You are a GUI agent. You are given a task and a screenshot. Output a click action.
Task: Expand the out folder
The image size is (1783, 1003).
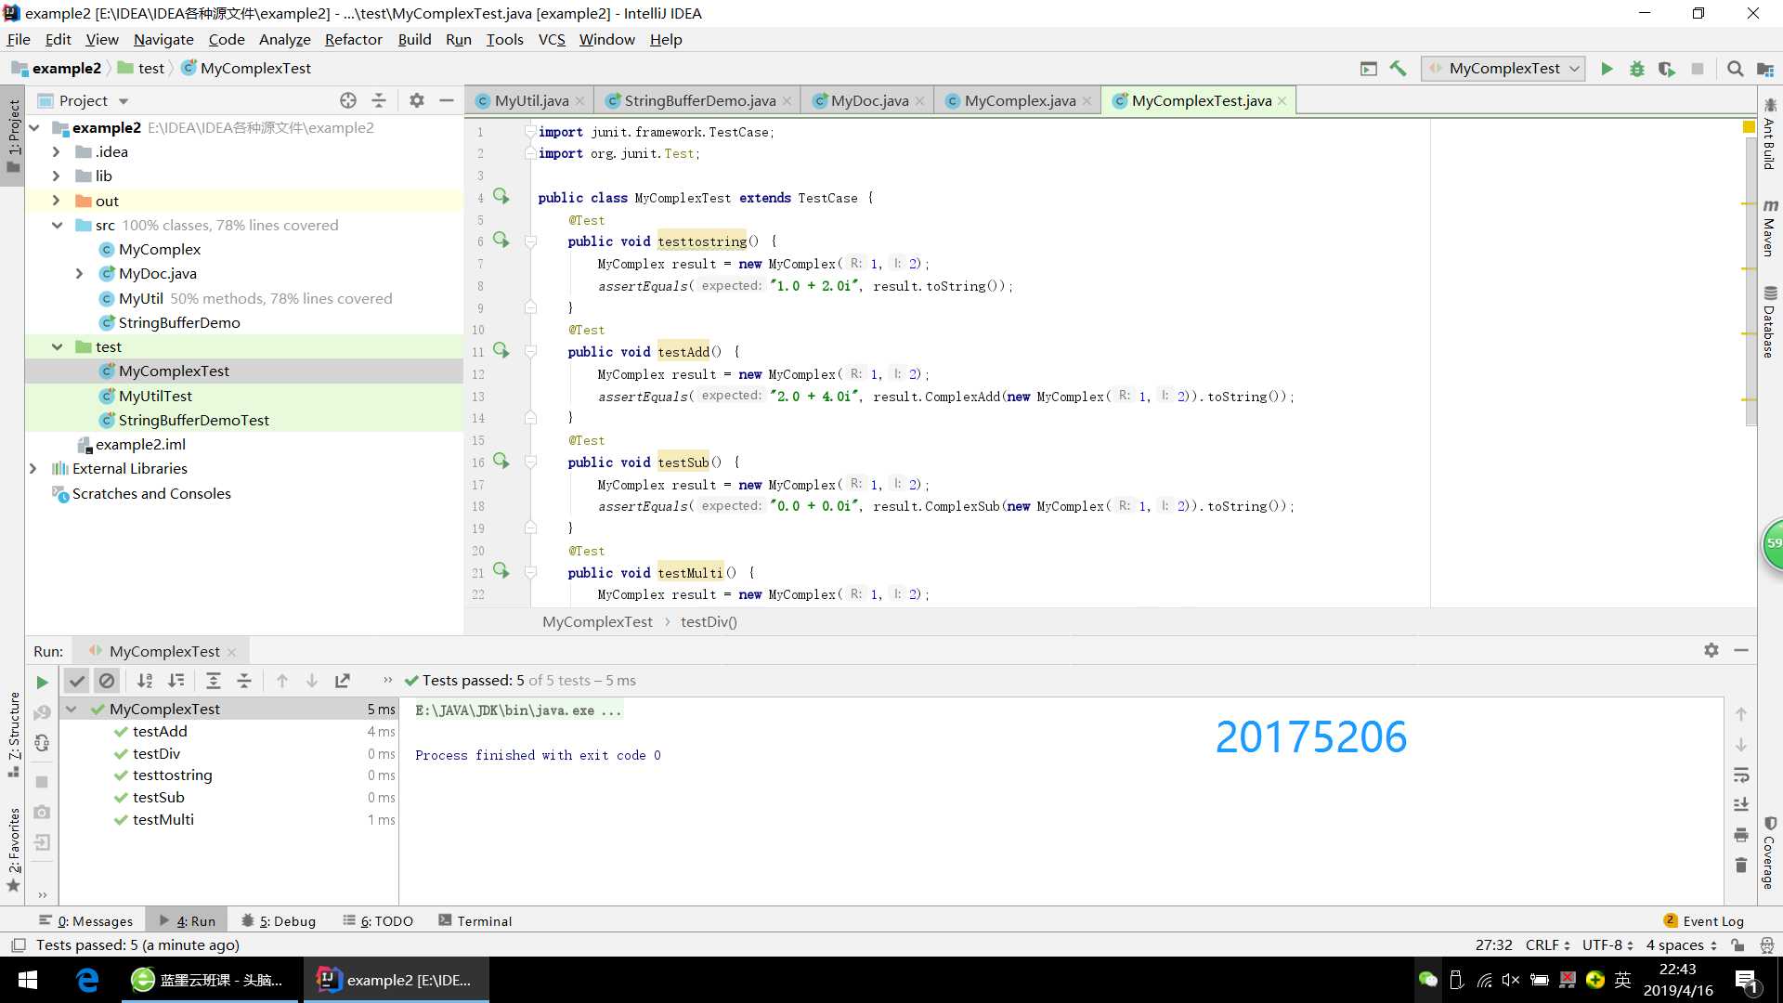tap(56, 201)
